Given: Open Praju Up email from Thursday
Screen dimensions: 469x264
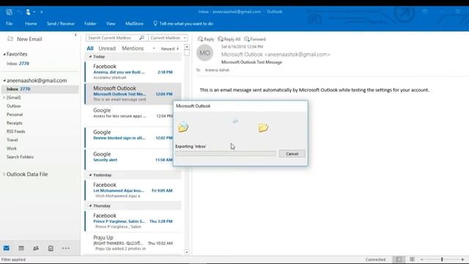Looking at the screenshot, I should click(133, 243).
